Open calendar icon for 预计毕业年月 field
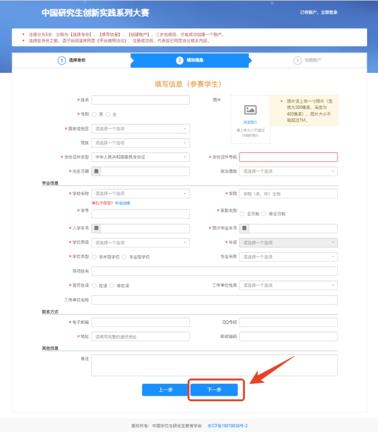378x432 pixels. 244,228
